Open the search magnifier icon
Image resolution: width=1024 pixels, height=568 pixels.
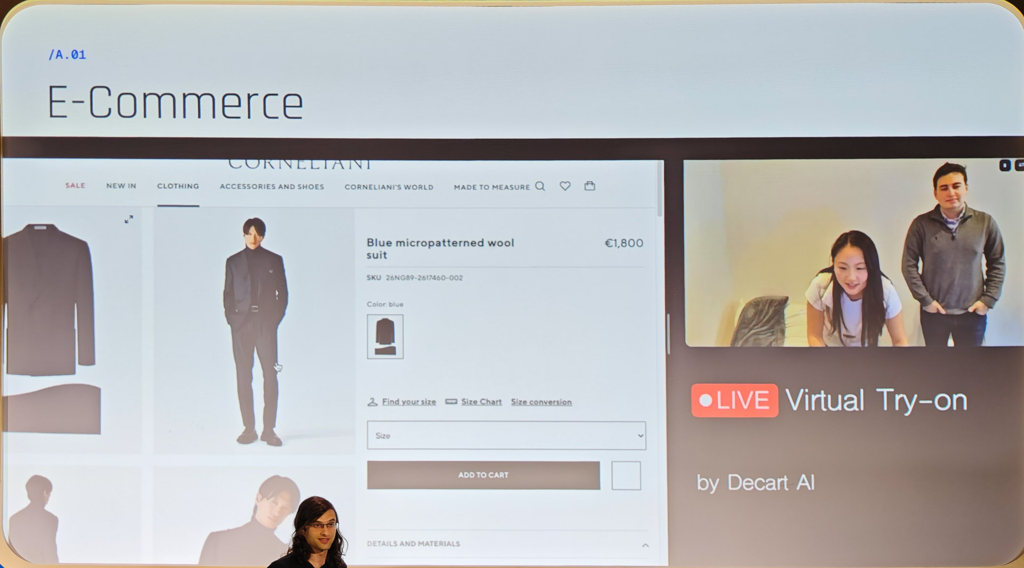coord(540,187)
